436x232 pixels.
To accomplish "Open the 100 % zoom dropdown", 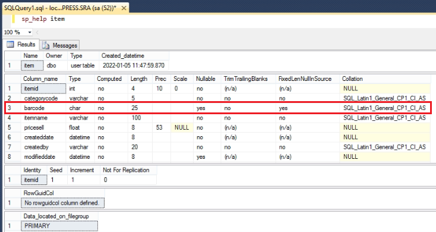I will click(x=30, y=32).
